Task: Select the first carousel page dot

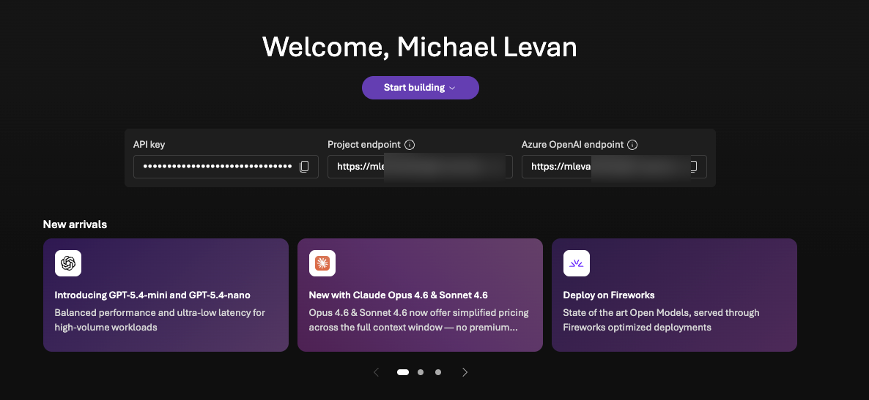Action: [x=403, y=372]
